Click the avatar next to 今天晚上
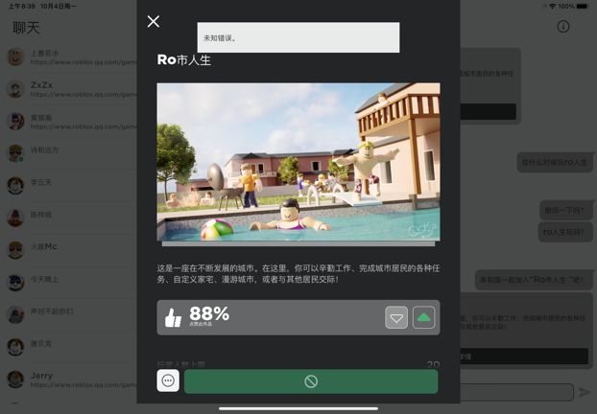 coord(15,283)
